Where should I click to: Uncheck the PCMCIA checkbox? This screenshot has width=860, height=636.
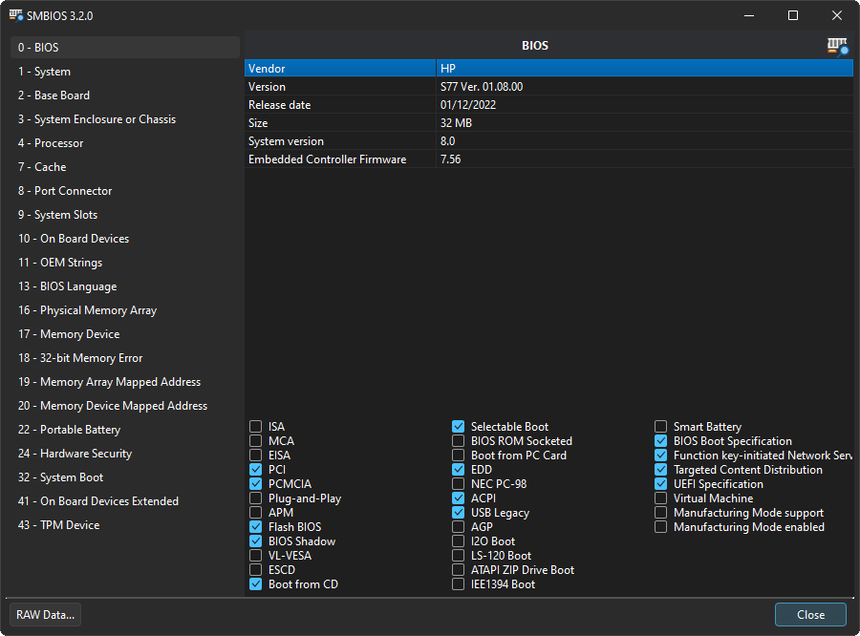[x=255, y=483]
